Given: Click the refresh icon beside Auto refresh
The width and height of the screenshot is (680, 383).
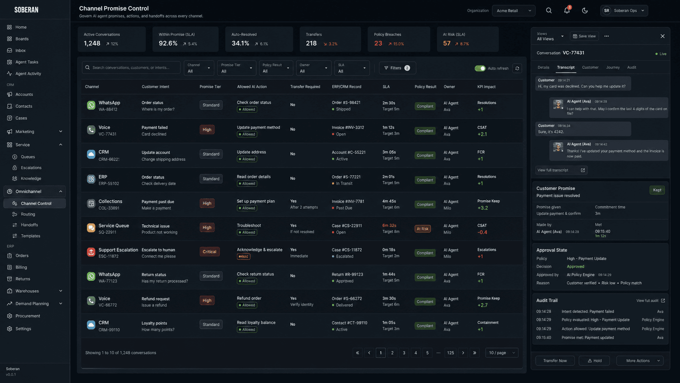Looking at the screenshot, I should coord(517,68).
